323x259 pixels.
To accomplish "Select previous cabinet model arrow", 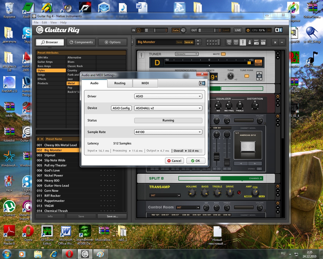I will pos(241,163).
